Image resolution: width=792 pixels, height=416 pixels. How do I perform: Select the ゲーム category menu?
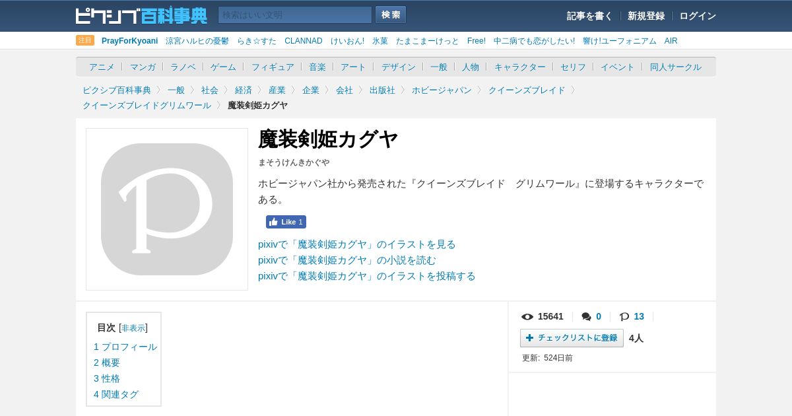(x=223, y=67)
